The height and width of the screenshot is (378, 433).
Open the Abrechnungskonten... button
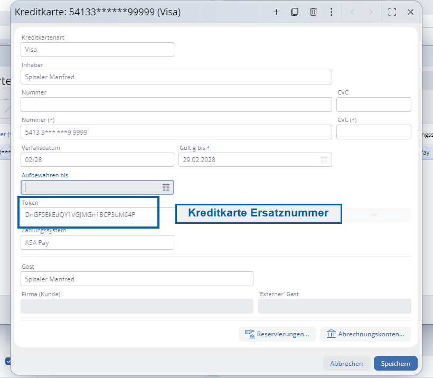[365, 334]
